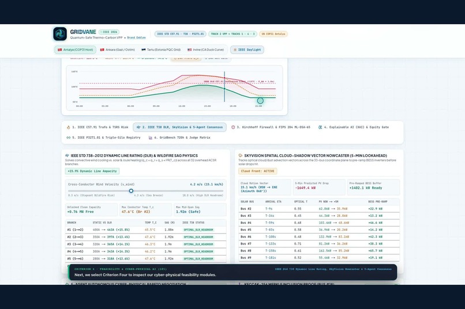Click the +1402.1 kW Ready BESS buffer value
Image resolution: width=465 pixels, height=309 pixels.
pyautogui.click(x=366, y=188)
